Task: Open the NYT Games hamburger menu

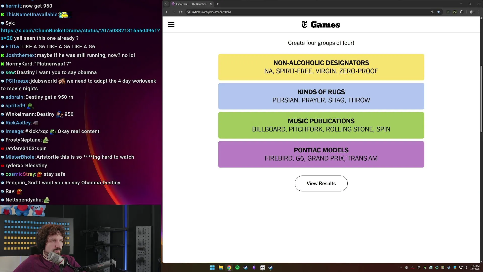Action: (171, 24)
